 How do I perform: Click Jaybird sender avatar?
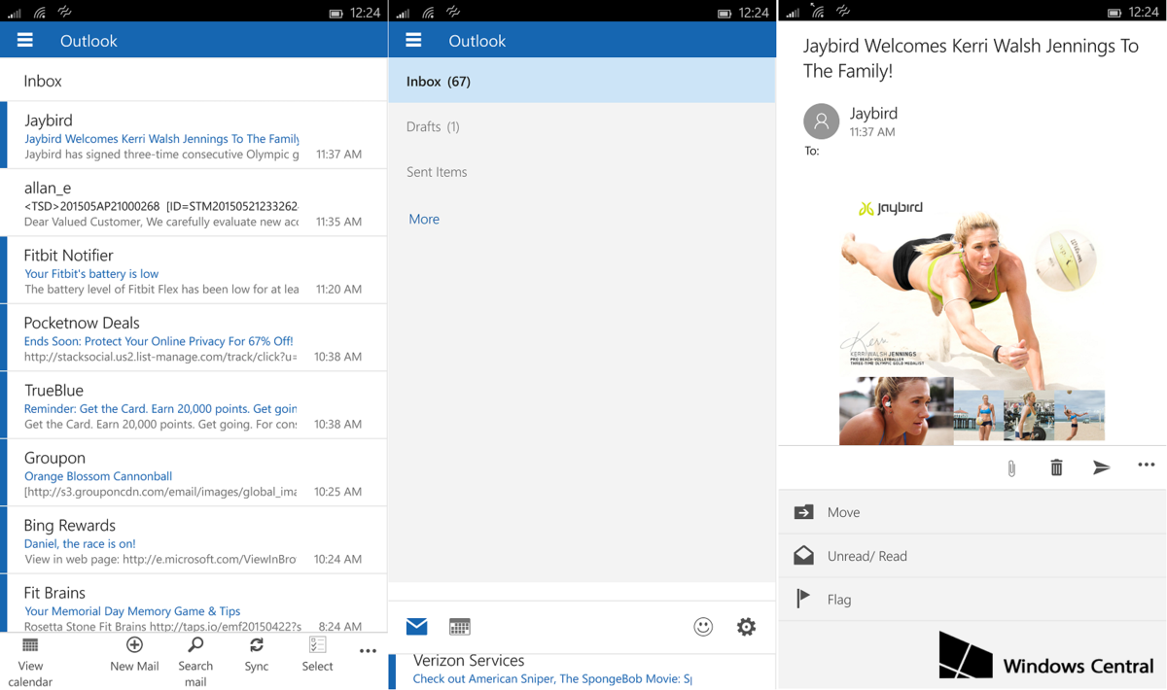point(822,121)
